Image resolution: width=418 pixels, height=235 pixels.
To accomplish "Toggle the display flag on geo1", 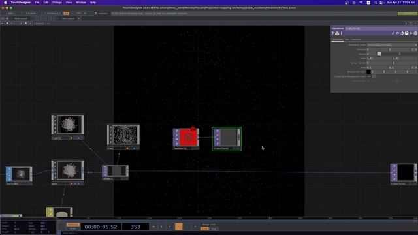I will click(x=78, y=183).
